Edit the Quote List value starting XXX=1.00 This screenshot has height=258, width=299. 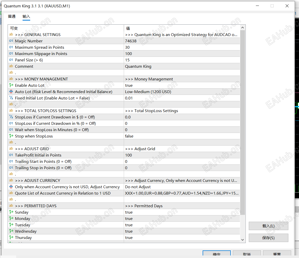point(182,193)
